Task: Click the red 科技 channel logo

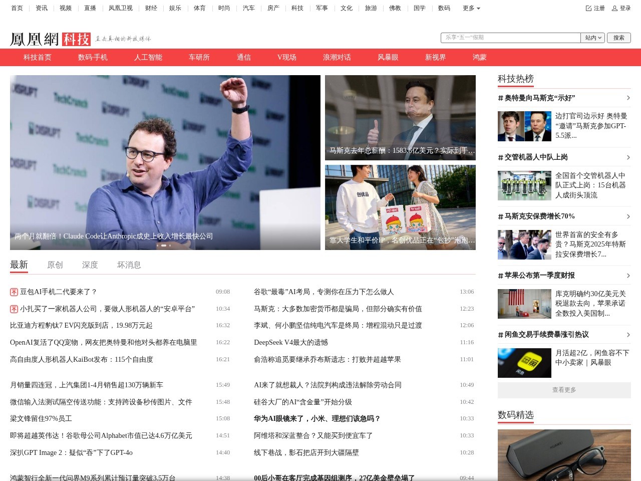Action: tap(76, 39)
